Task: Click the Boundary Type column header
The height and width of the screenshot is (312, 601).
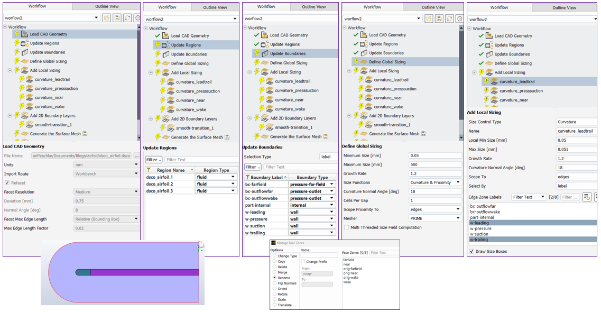Action: tap(312, 178)
